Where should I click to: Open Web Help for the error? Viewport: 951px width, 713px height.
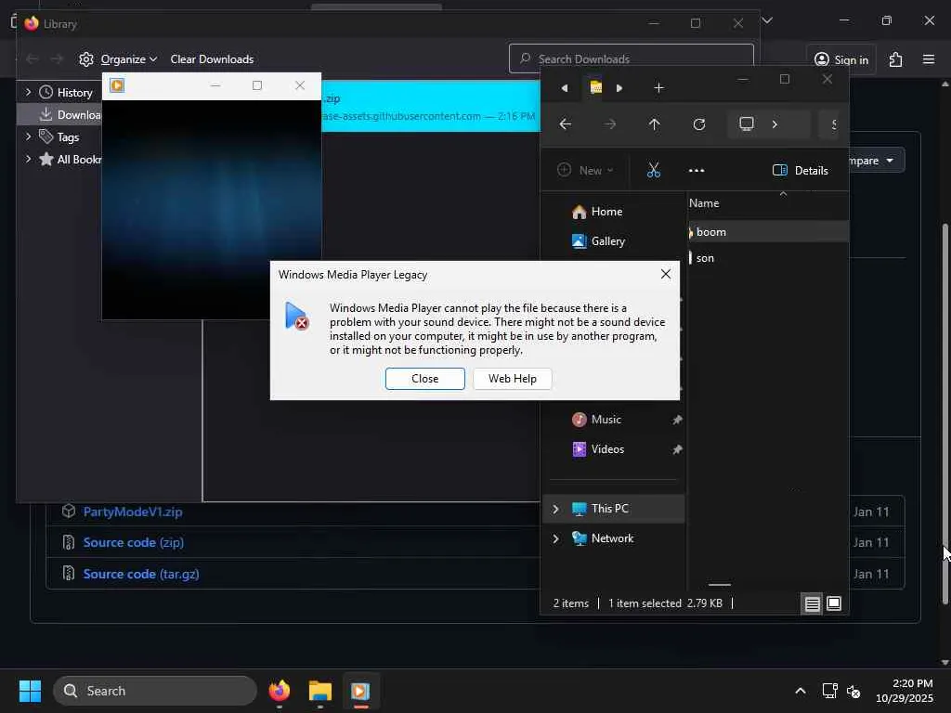(x=512, y=379)
